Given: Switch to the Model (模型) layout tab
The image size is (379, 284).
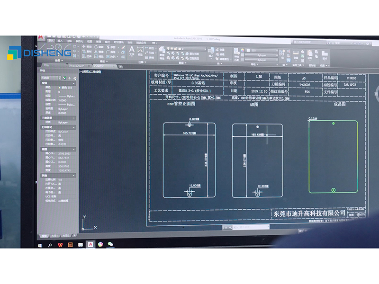Looking at the screenshot, I should point(45,235).
